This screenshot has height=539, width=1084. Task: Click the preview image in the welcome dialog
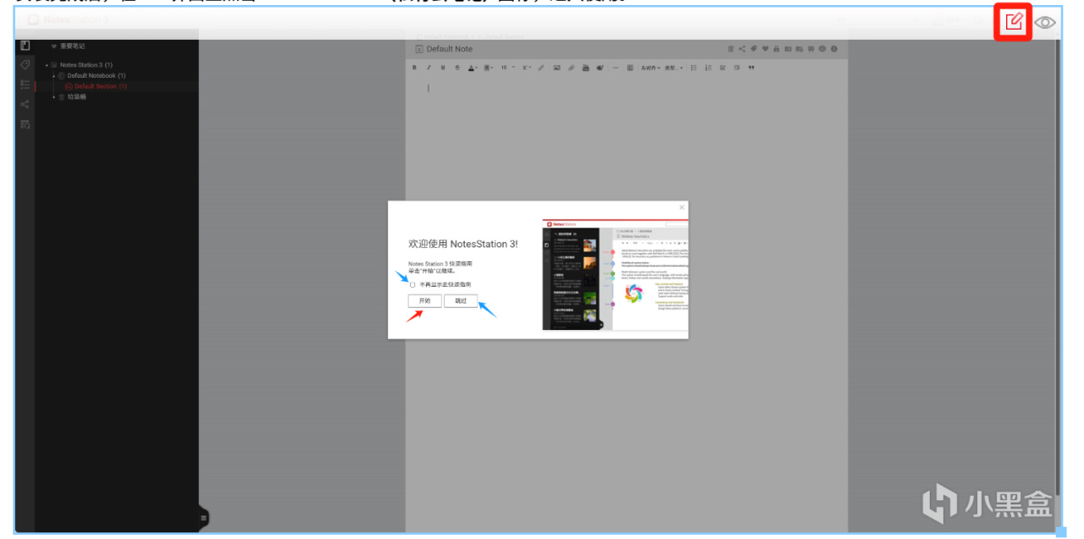(615, 274)
